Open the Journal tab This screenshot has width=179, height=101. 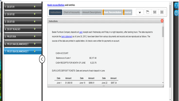128,12
